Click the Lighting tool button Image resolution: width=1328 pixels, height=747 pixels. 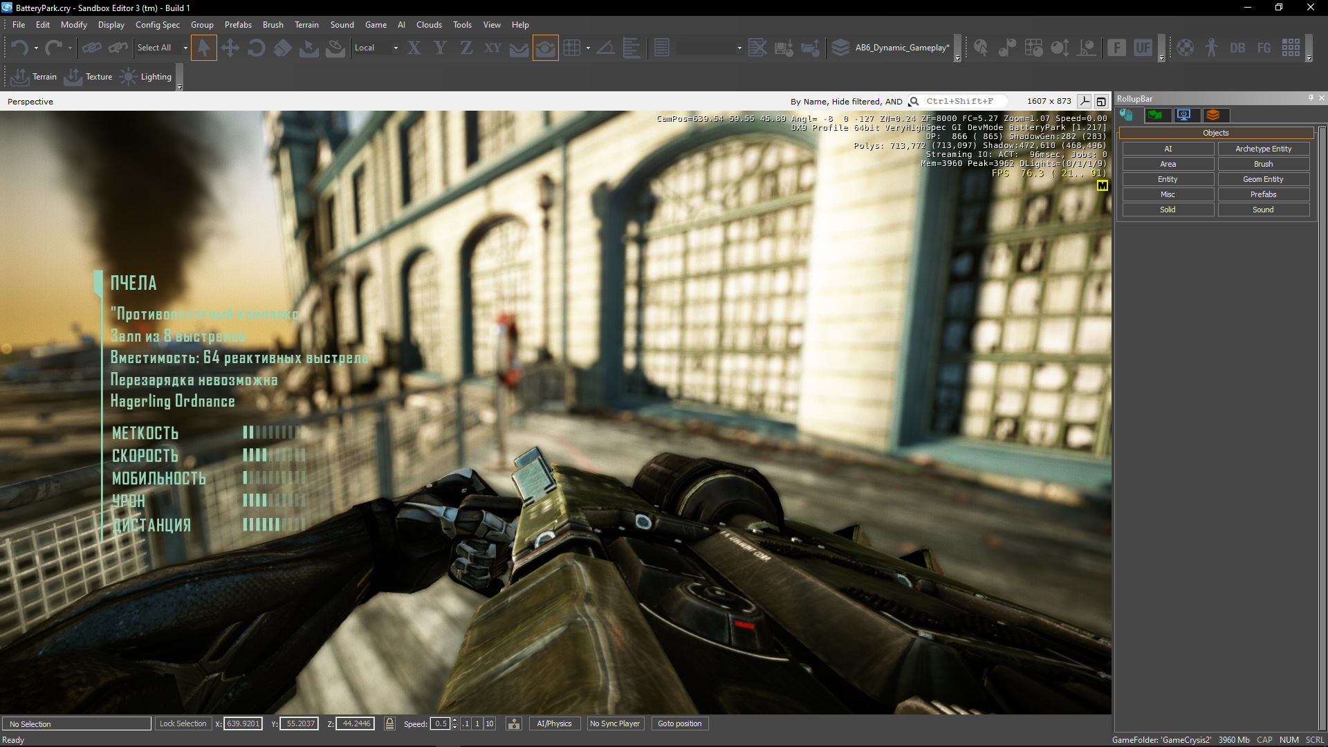pos(146,77)
